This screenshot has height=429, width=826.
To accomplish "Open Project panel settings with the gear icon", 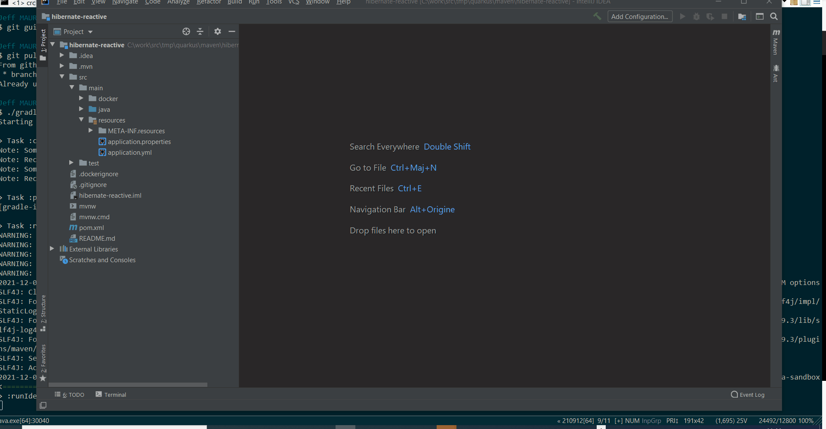I will click(218, 31).
